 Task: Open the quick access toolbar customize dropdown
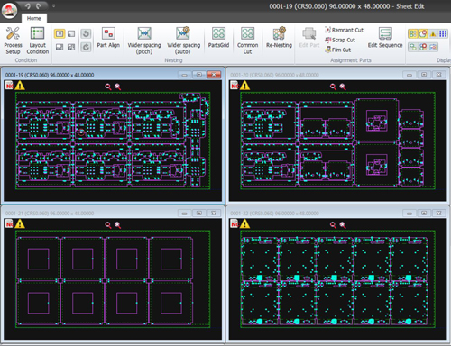tap(53, 5)
